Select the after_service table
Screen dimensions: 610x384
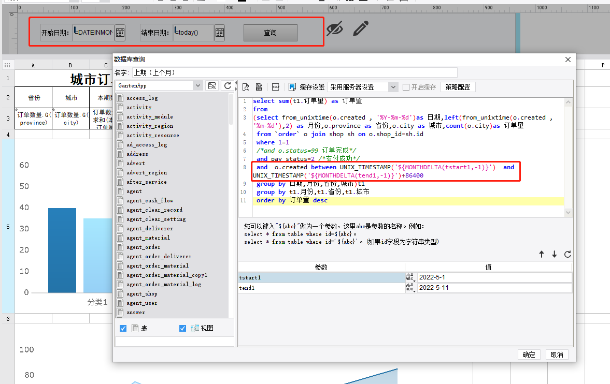tap(146, 182)
